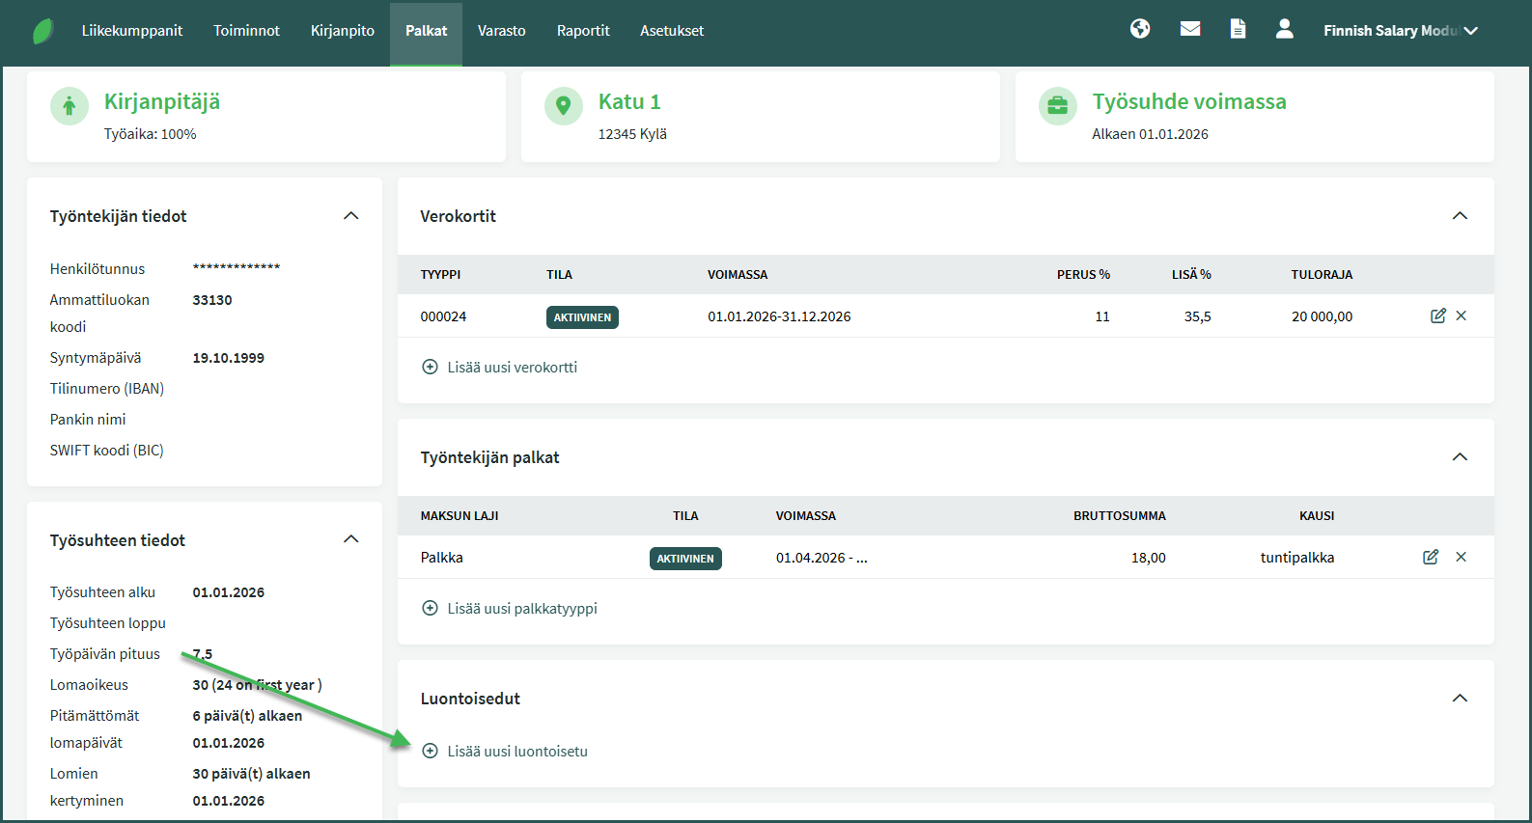Remove the Palkka salary row

pos(1462,557)
